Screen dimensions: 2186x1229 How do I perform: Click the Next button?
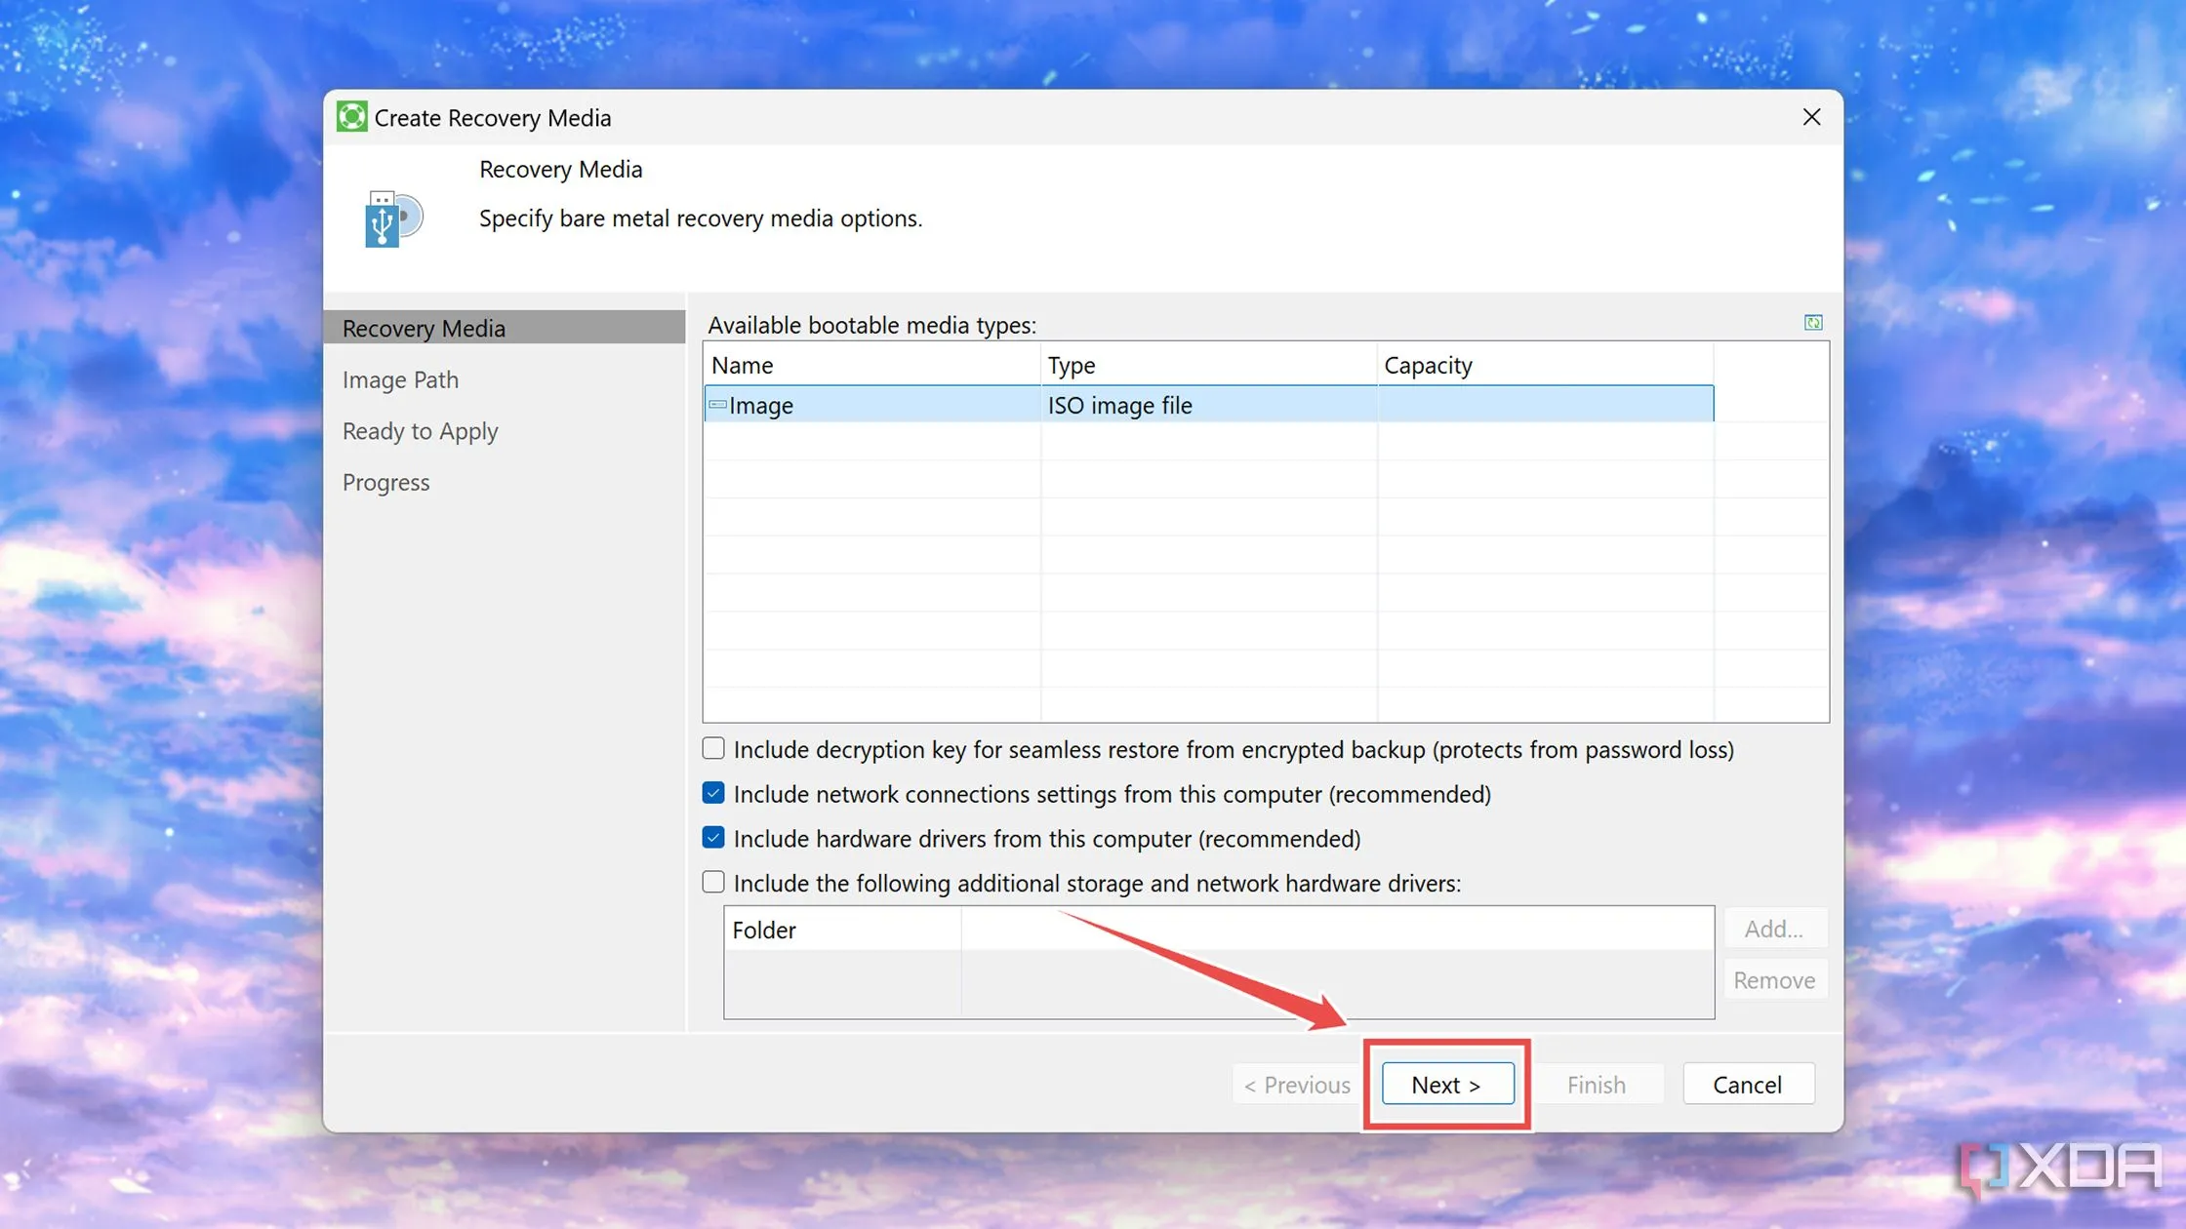coord(1446,1085)
